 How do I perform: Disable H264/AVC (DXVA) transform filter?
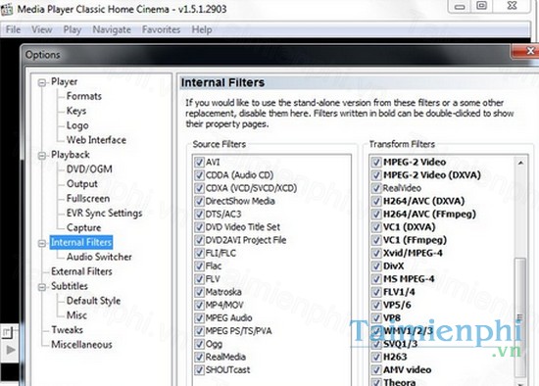[x=376, y=202]
